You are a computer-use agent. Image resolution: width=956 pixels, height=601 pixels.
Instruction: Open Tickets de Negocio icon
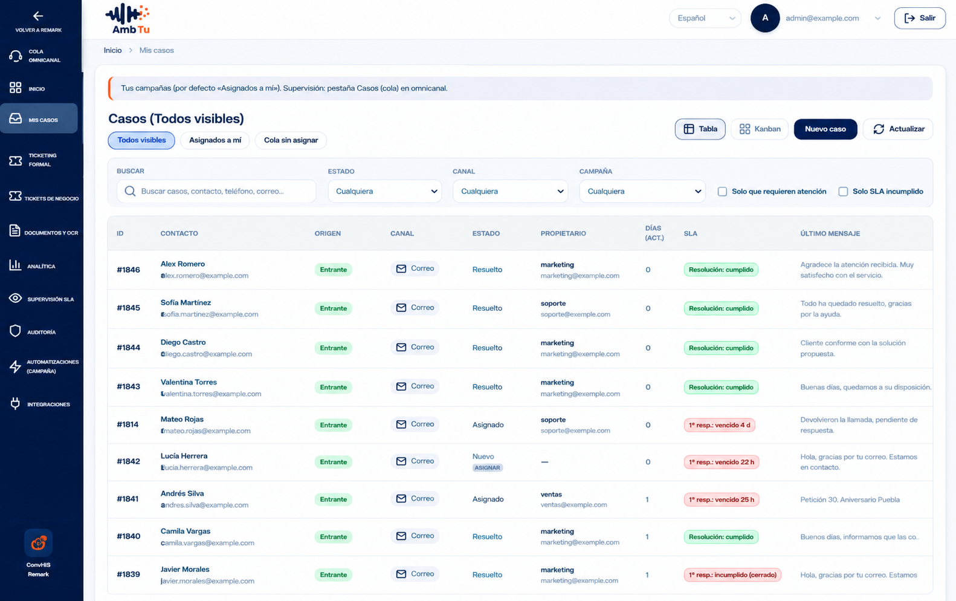[16, 197]
